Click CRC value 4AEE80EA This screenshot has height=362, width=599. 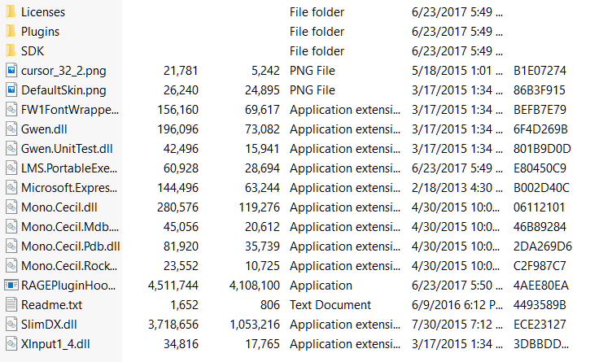pos(541,286)
